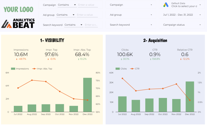Screen dimensions: 207x126
Task: Expand the Campaign filter dropdown
Action: [x=131, y=5]
